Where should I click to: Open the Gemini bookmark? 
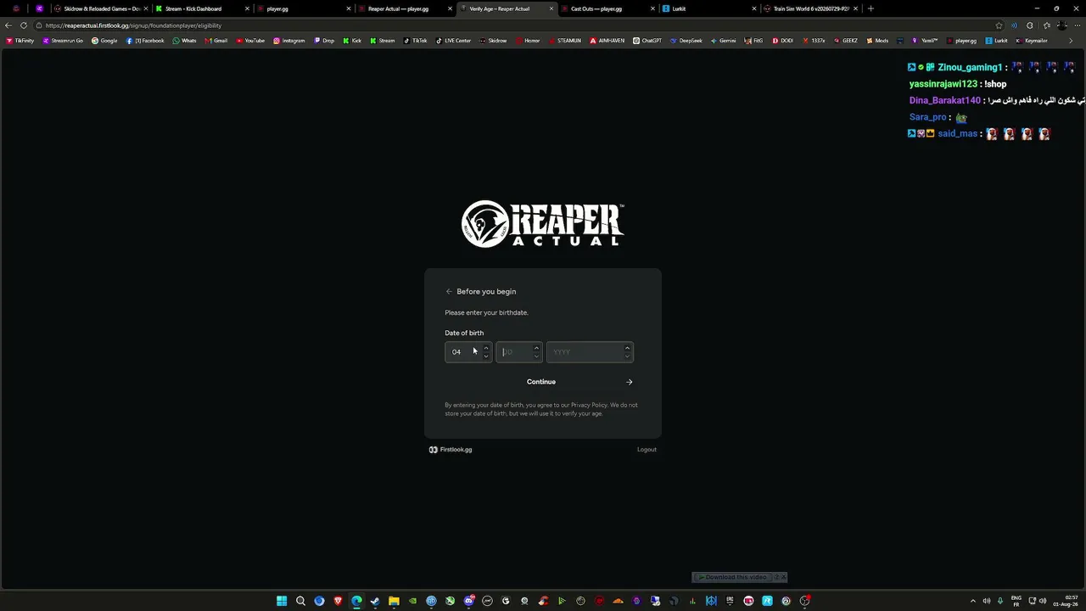pos(724,41)
